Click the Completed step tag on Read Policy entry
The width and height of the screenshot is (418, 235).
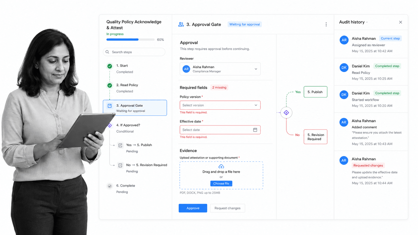pyautogui.click(x=387, y=66)
